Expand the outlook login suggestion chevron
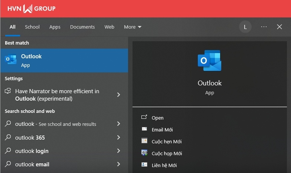Viewport: 291px width, 173px height. tap(118, 151)
